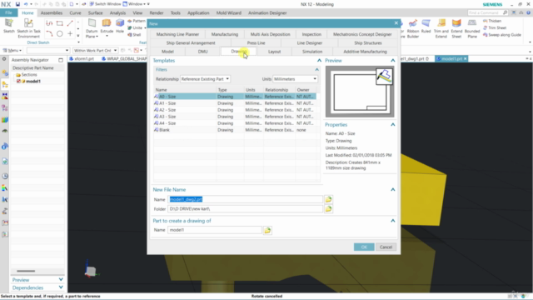Click the Folder path field
The width and height of the screenshot is (533, 300).
(245, 209)
